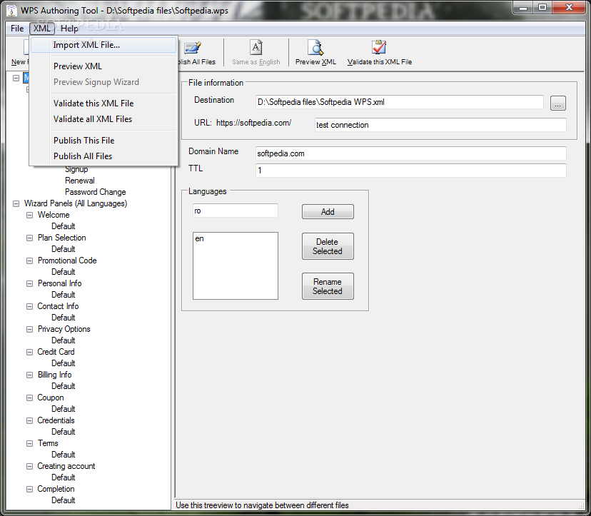Collapse the Coupon tree node
The height and width of the screenshot is (516, 591).
(29, 398)
